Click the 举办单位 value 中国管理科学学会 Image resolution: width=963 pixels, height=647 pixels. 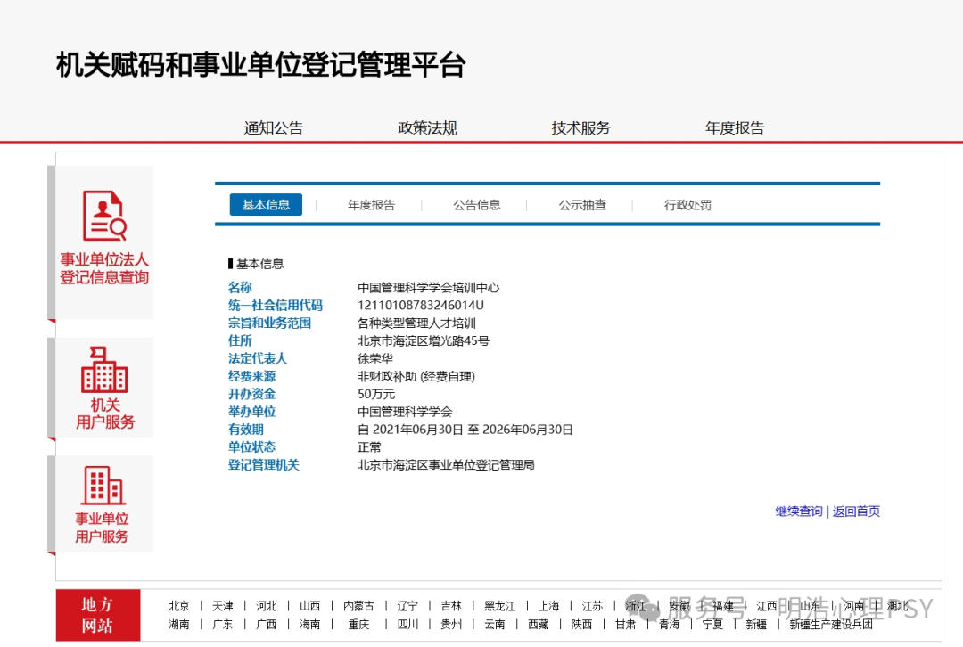point(405,412)
